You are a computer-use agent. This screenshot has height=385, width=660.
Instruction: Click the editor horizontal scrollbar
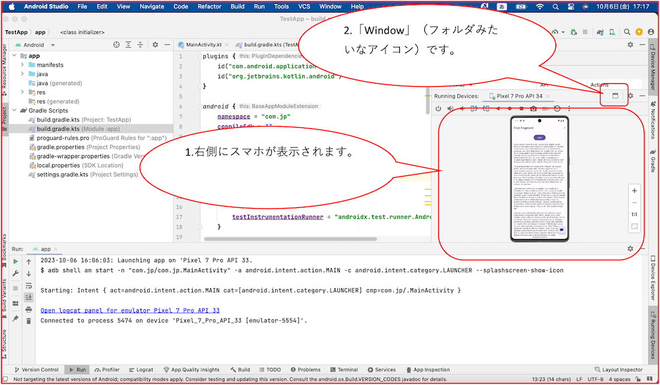pos(290,239)
